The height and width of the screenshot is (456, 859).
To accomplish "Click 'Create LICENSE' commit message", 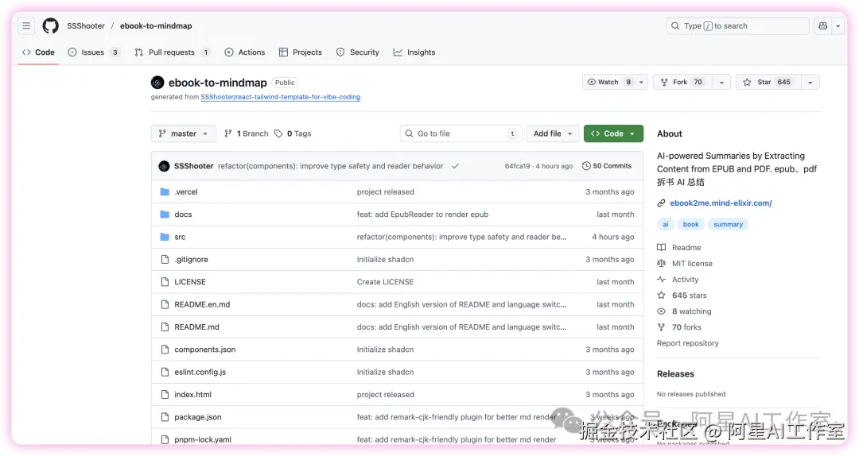I will point(385,282).
